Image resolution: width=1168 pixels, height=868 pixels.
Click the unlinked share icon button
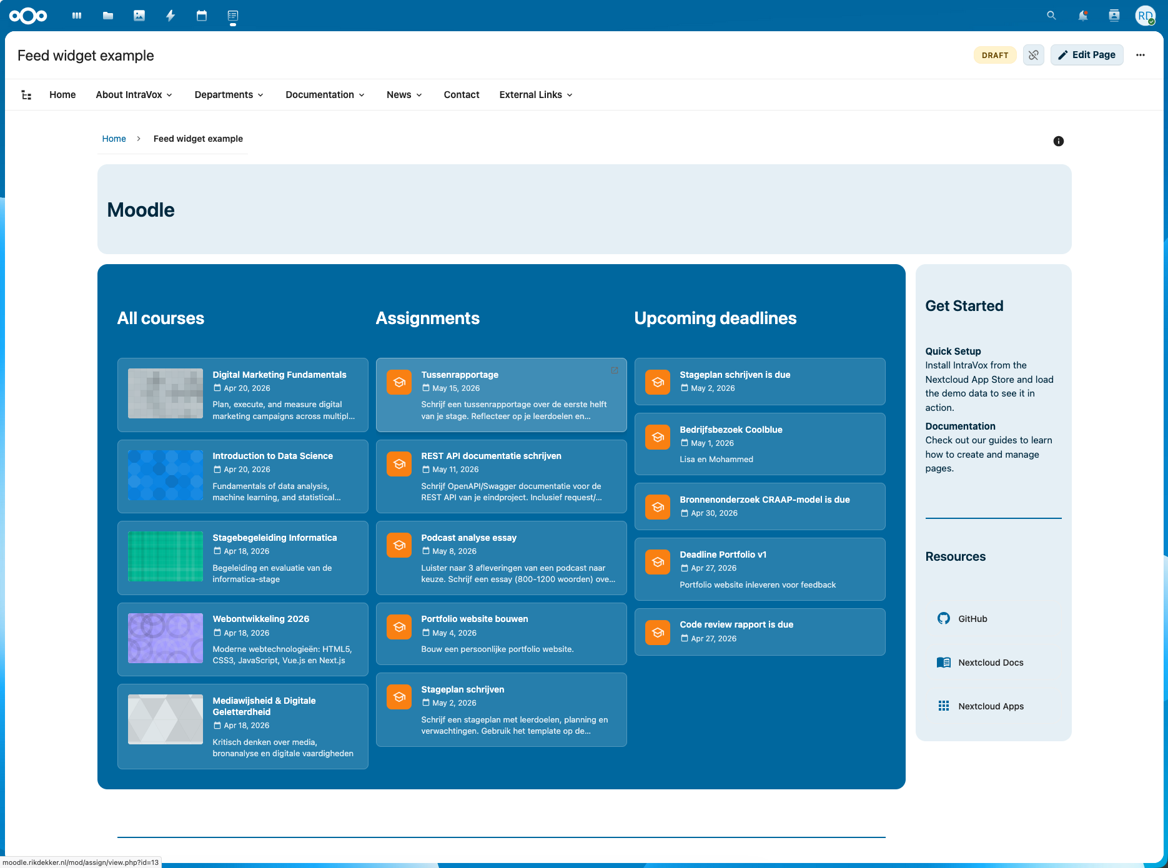point(1034,55)
